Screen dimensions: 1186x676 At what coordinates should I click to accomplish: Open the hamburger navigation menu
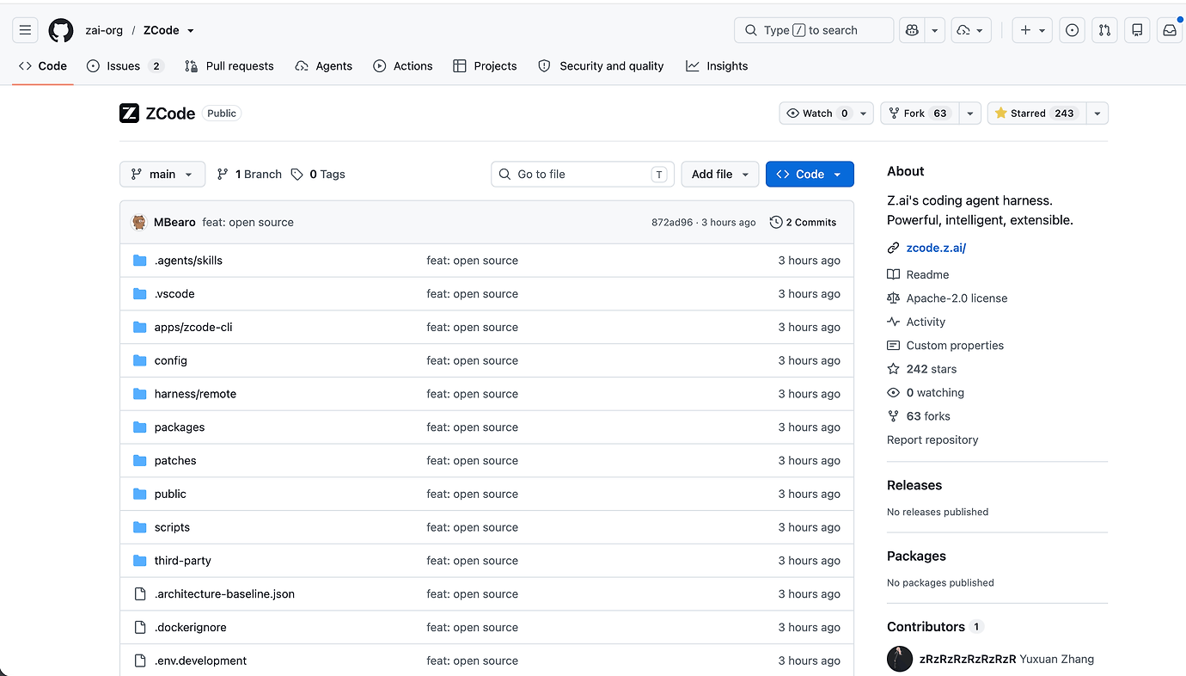click(26, 30)
